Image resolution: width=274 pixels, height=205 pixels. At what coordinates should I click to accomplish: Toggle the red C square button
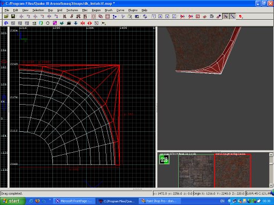[197, 17]
